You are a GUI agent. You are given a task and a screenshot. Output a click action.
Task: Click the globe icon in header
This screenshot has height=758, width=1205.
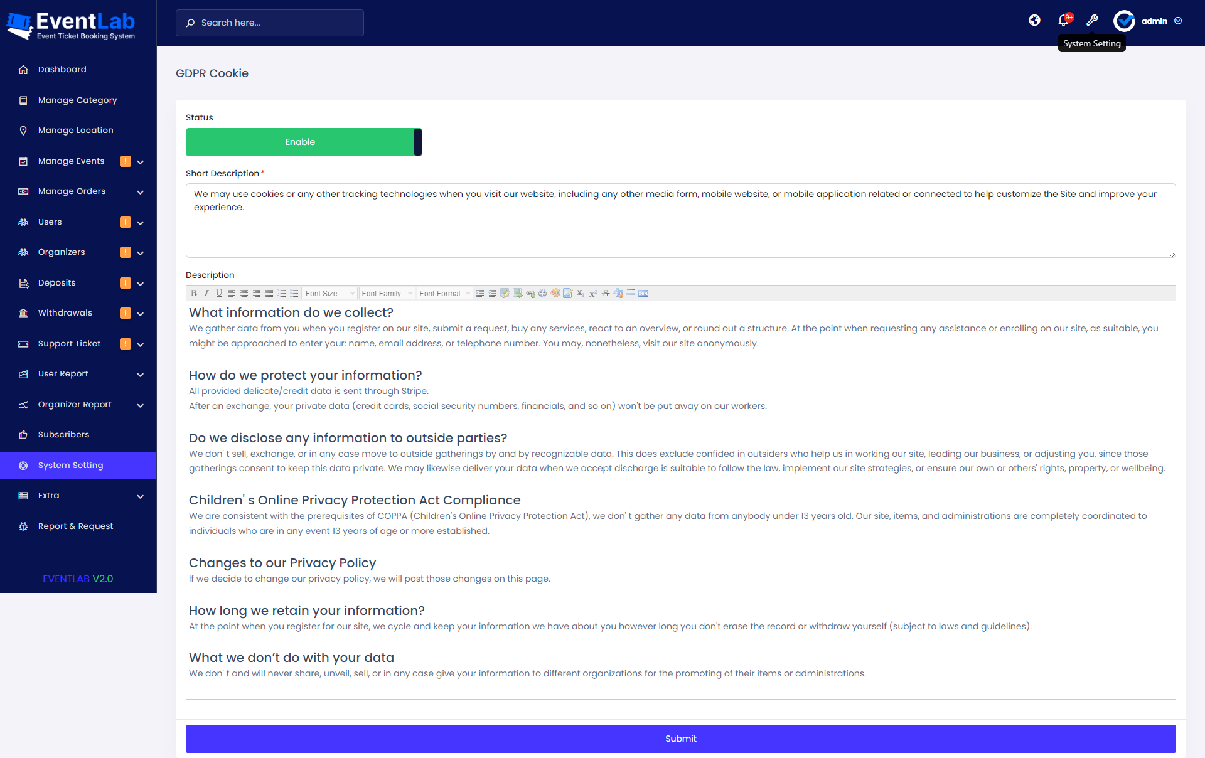[x=1034, y=21]
